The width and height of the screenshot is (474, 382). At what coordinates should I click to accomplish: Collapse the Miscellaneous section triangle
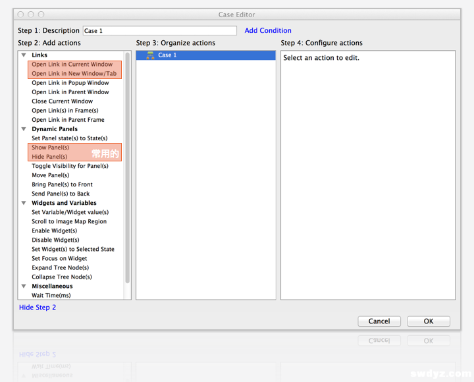pyautogui.click(x=24, y=286)
